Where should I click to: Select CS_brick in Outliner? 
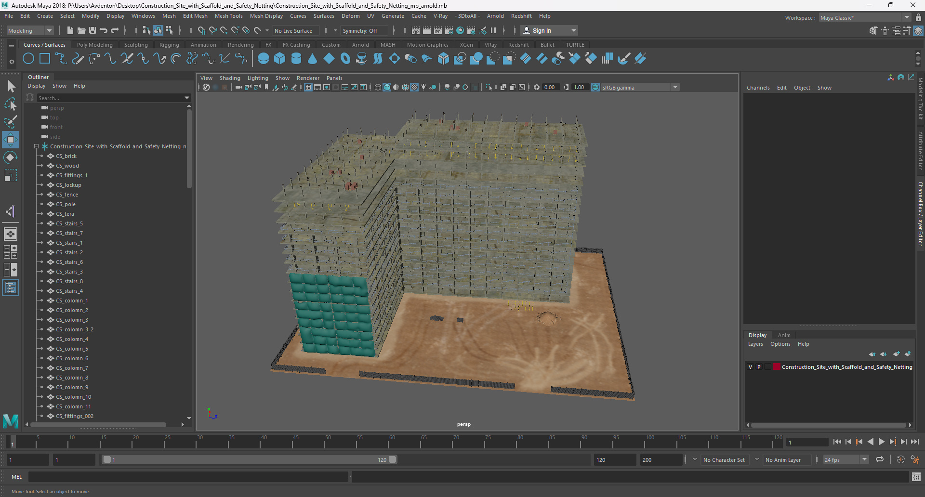pos(66,156)
